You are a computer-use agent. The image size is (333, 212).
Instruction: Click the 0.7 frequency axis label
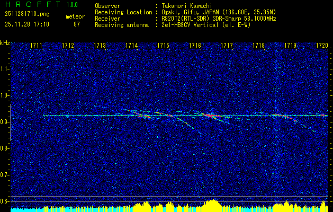[x=4, y=175]
